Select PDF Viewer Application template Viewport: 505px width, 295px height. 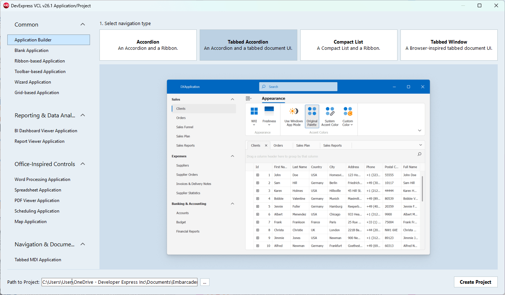[x=48, y=201]
